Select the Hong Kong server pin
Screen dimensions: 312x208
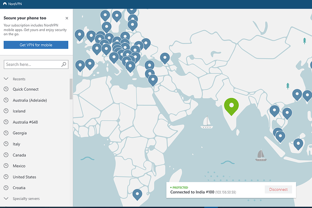tap(297, 94)
